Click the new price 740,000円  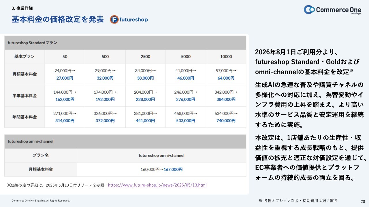pos(226,121)
